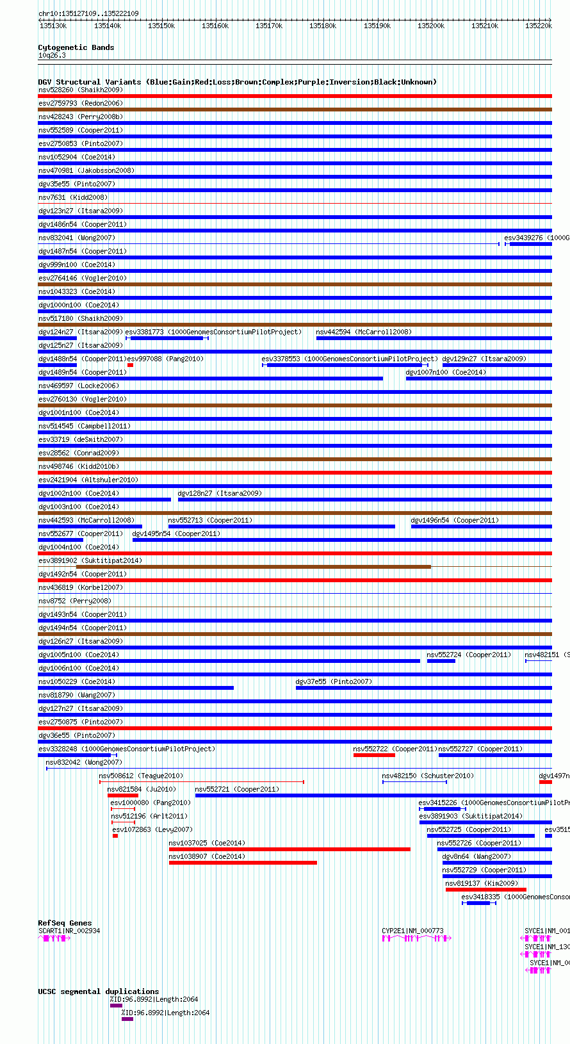
Task: Click the red nsv1038907 loss bar
Action: coord(243,863)
